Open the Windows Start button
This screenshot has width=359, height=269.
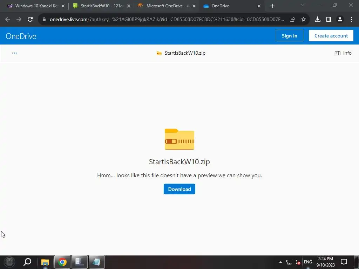(9, 262)
